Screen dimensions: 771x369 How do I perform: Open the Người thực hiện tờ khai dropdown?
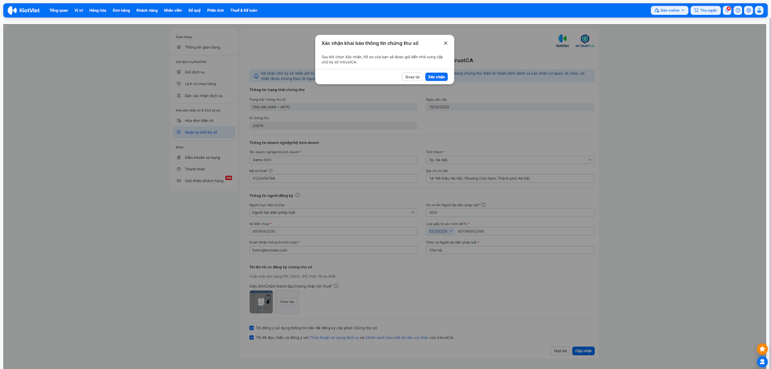[333, 213]
